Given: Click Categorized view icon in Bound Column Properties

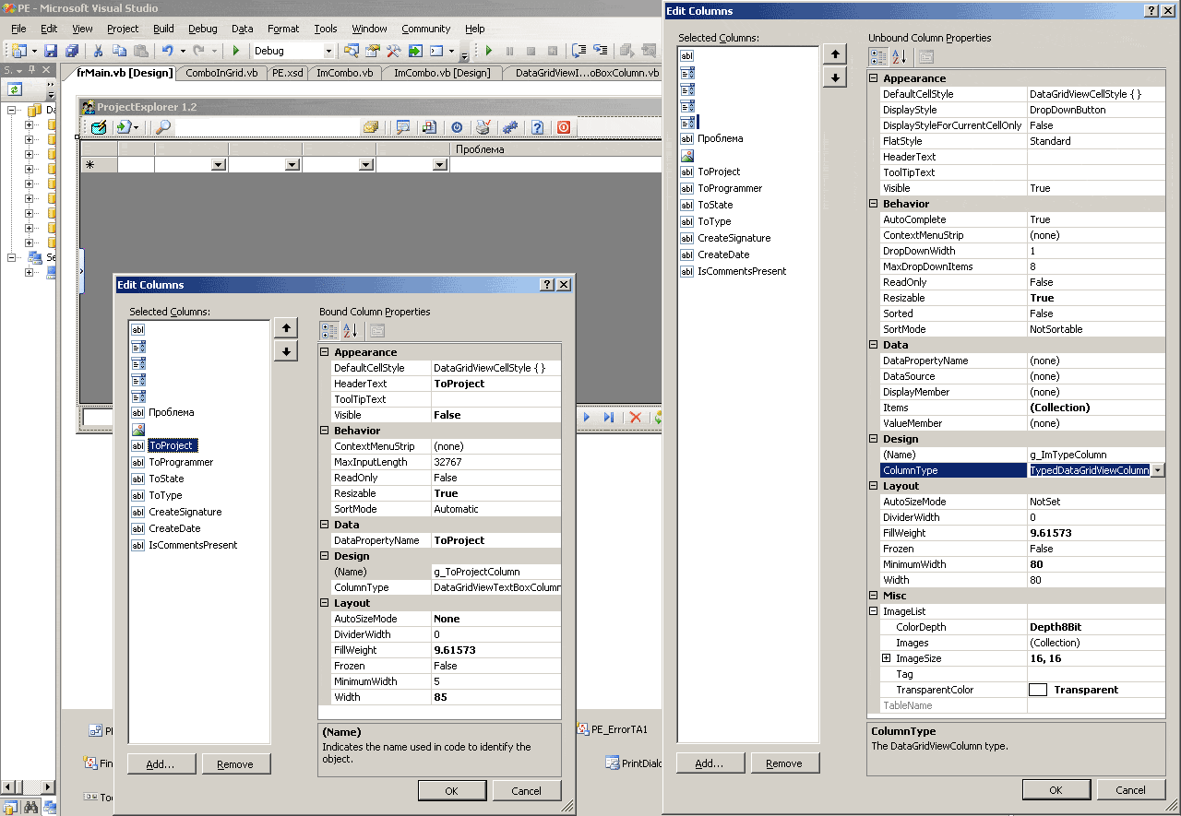Looking at the screenshot, I should (x=329, y=331).
